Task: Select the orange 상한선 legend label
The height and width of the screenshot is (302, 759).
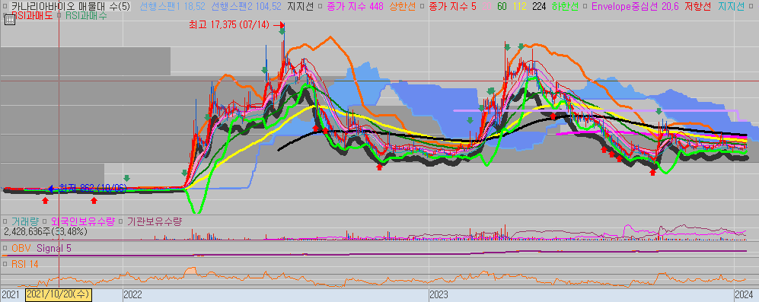Action: [x=402, y=7]
